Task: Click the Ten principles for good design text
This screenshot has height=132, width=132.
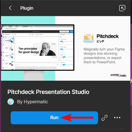Action: 29,50
